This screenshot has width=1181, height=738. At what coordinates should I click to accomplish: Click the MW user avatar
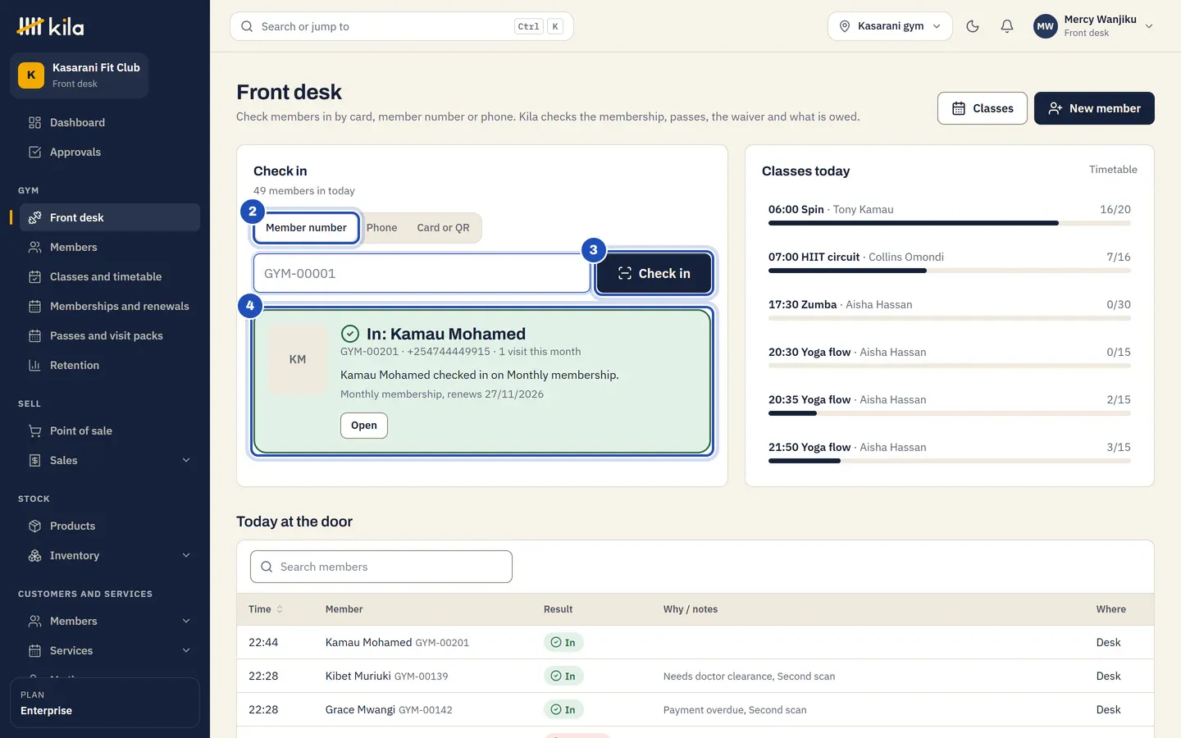tap(1045, 26)
